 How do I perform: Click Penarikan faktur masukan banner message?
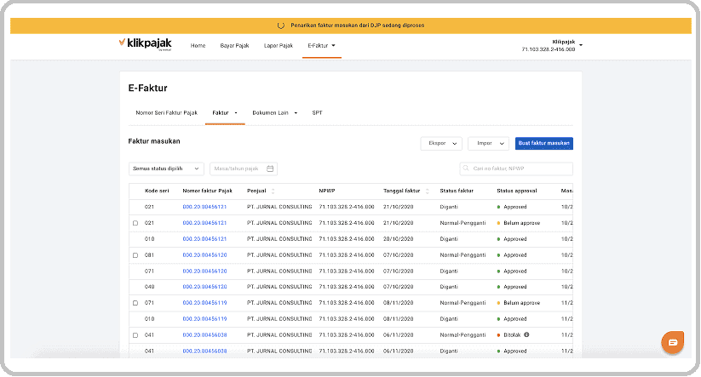tap(357, 26)
